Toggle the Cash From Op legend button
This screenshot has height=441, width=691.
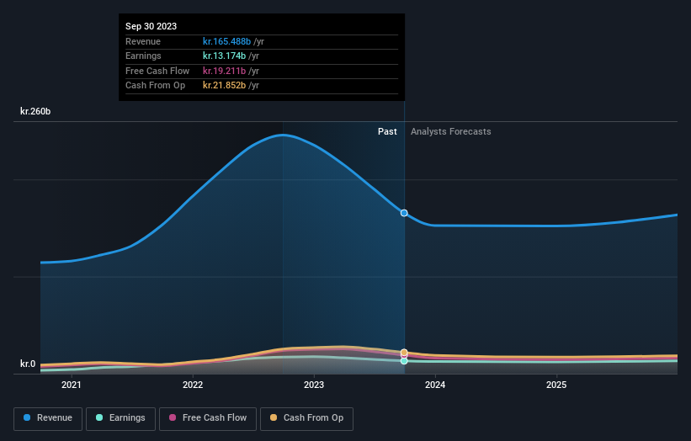306,418
